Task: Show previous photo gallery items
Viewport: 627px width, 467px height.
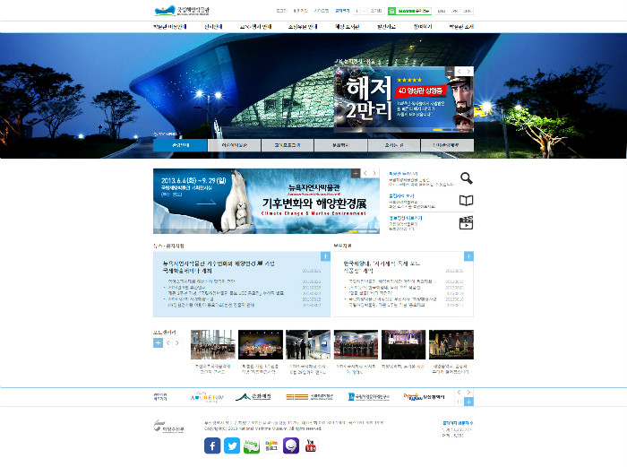Action: point(168,343)
